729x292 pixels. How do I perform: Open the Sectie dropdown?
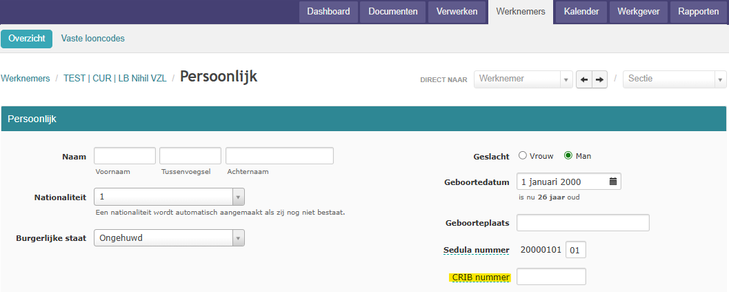675,79
